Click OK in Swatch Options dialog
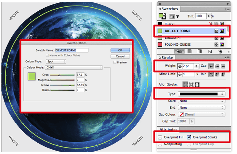 [x=120, y=50]
